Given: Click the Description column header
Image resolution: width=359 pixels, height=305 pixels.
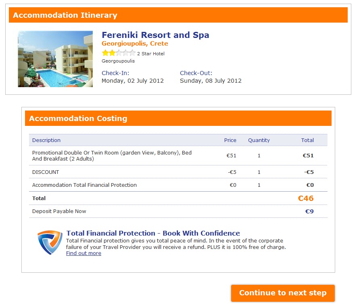Looking at the screenshot, I should click(46, 140).
